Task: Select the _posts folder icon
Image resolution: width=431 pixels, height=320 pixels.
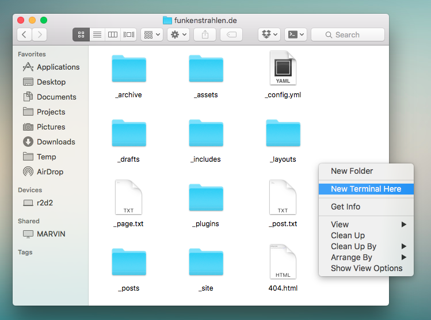Action: pos(129,262)
